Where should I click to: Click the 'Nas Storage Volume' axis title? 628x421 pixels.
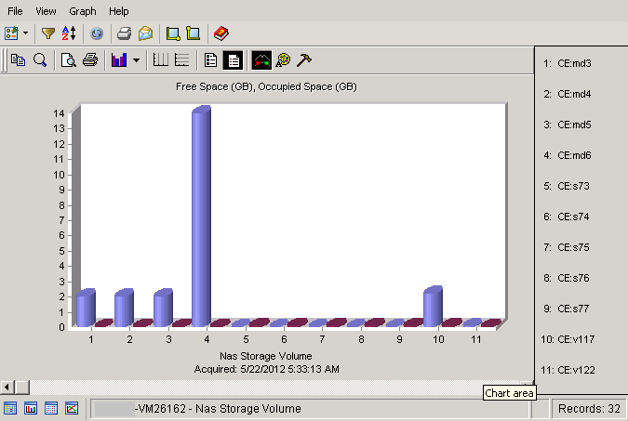coord(266,356)
